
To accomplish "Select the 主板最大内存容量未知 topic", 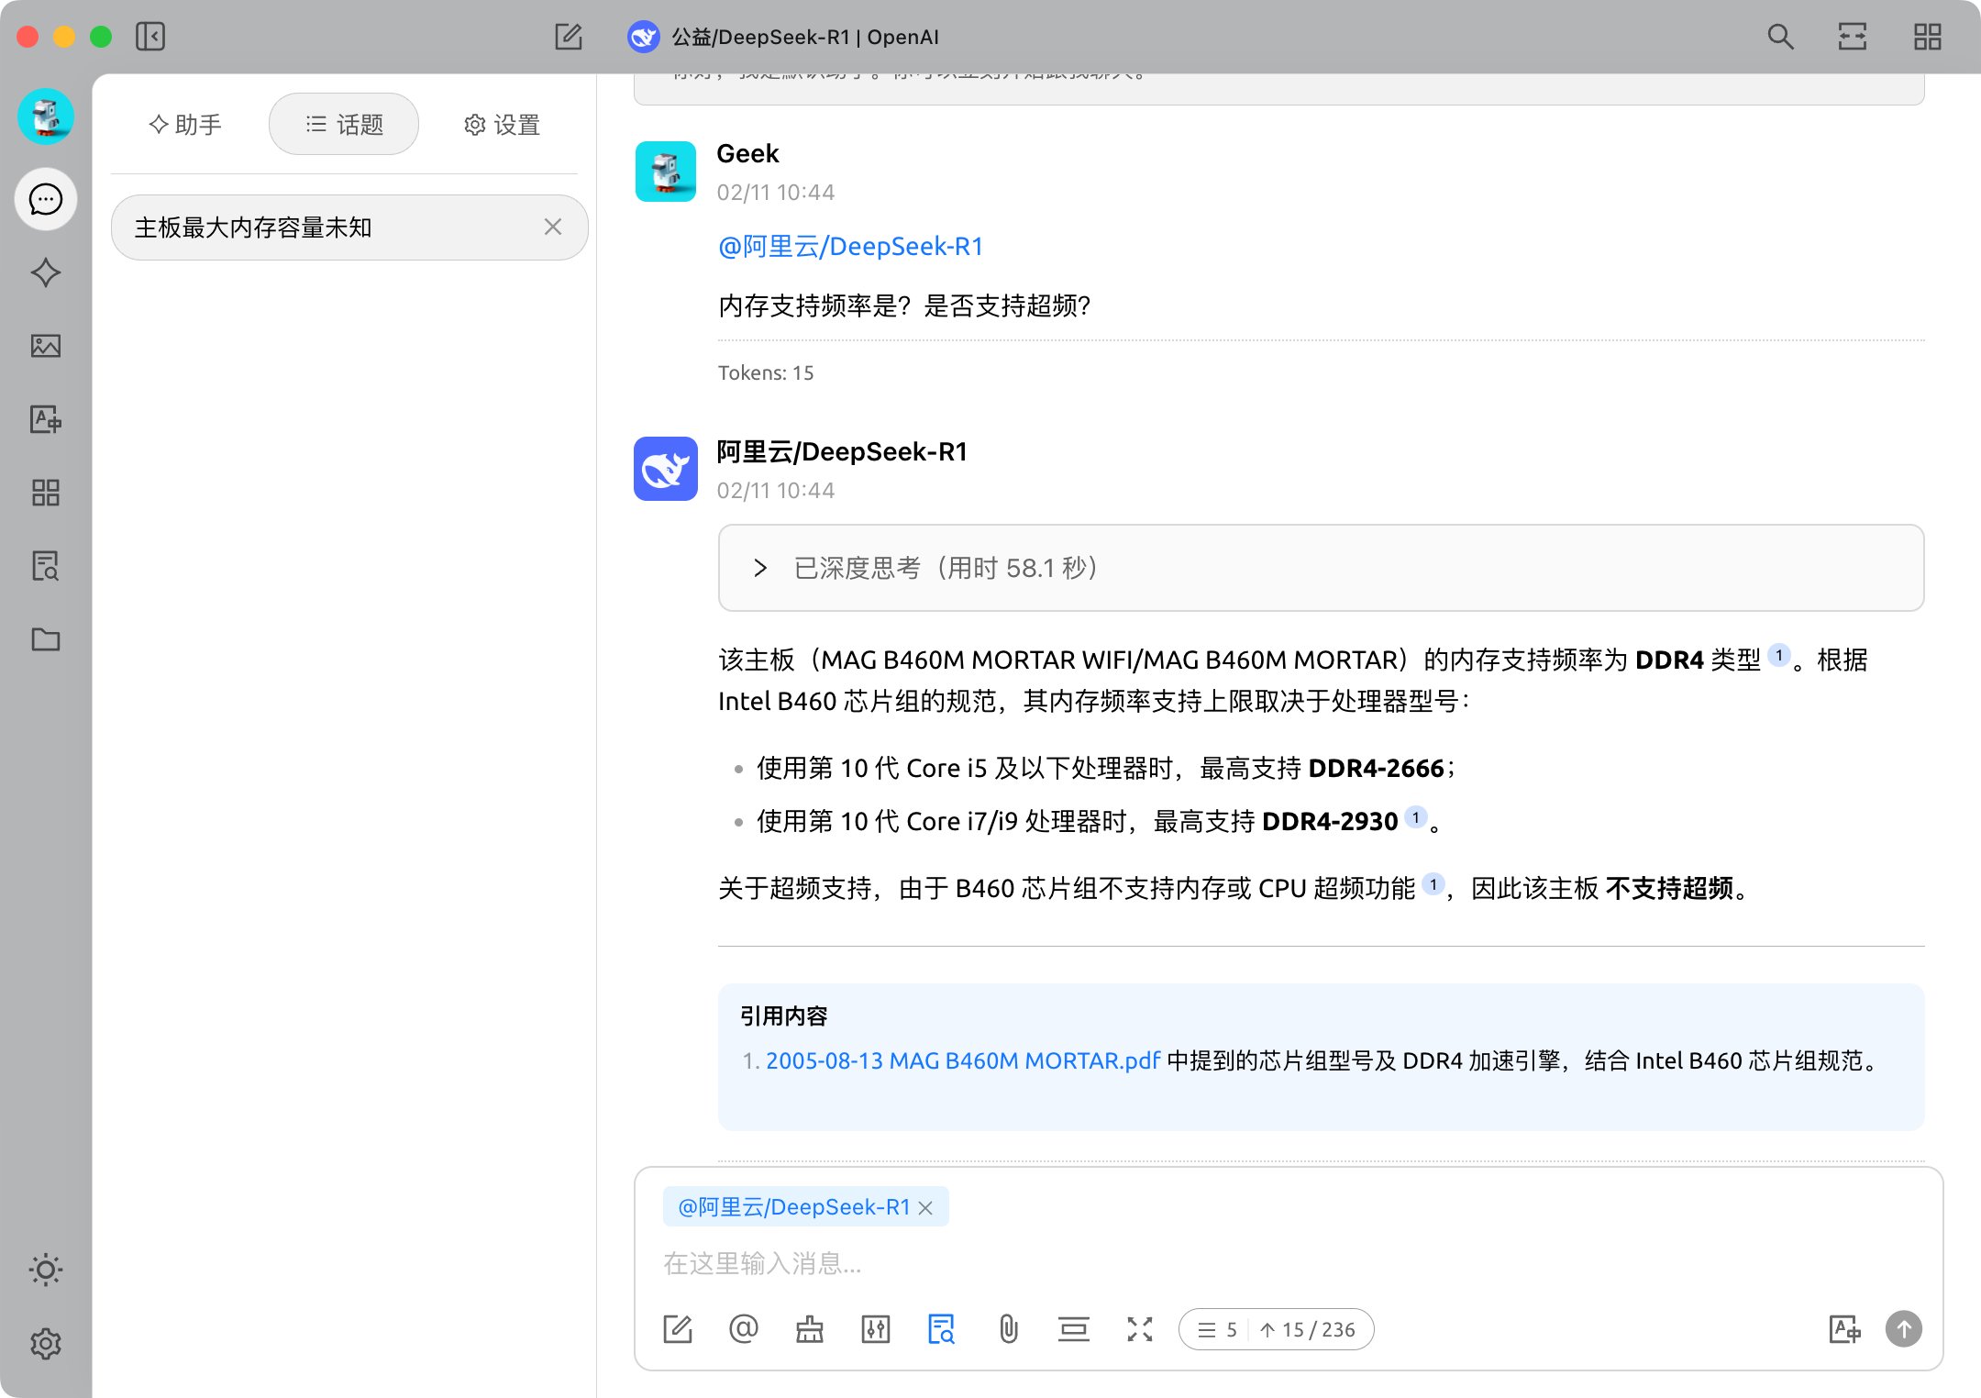I will tap(349, 227).
